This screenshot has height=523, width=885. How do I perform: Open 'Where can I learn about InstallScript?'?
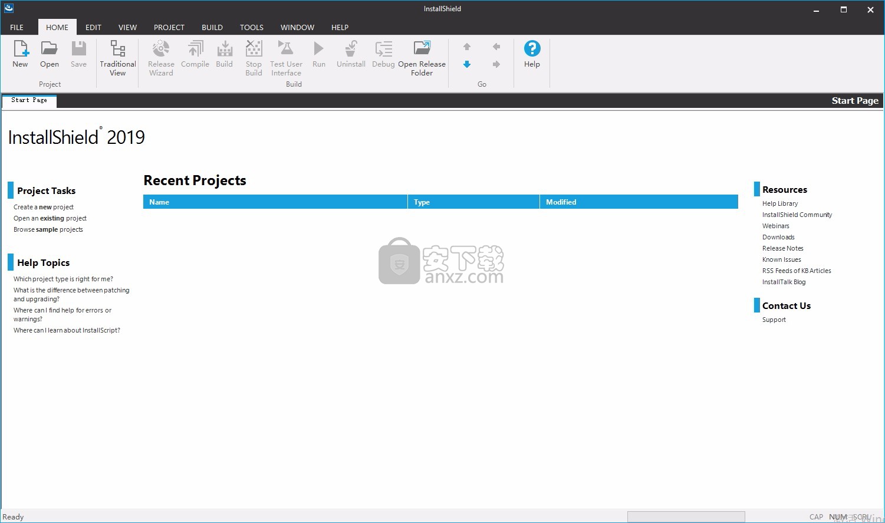(67, 330)
